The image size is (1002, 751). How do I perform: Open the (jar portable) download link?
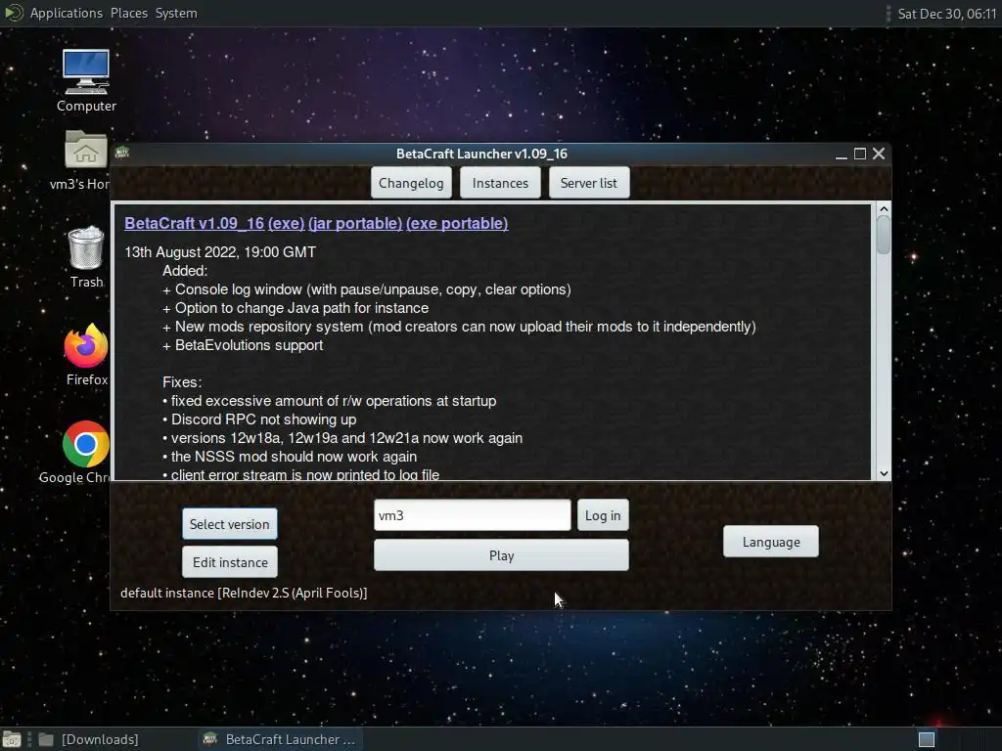coord(355,223)
